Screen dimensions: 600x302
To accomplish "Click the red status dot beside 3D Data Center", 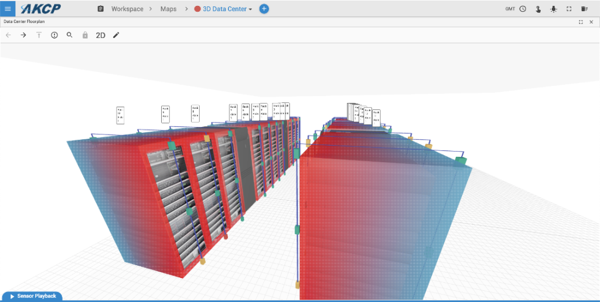I will pos(197,9).
